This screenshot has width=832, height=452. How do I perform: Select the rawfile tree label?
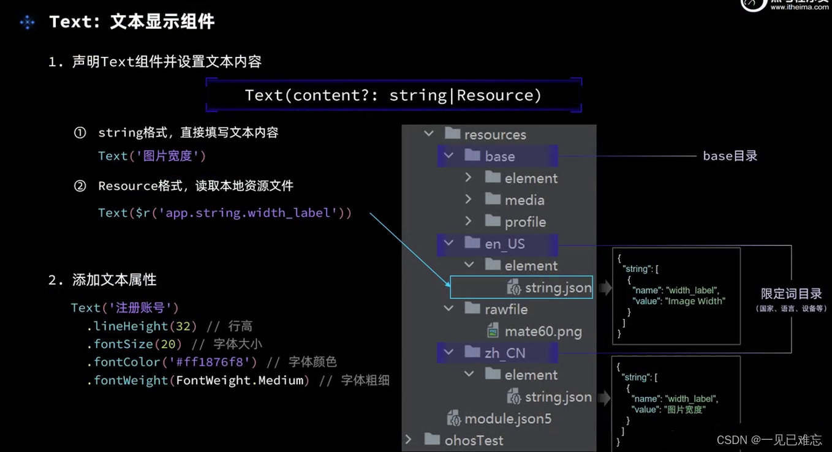pos(506,310)
